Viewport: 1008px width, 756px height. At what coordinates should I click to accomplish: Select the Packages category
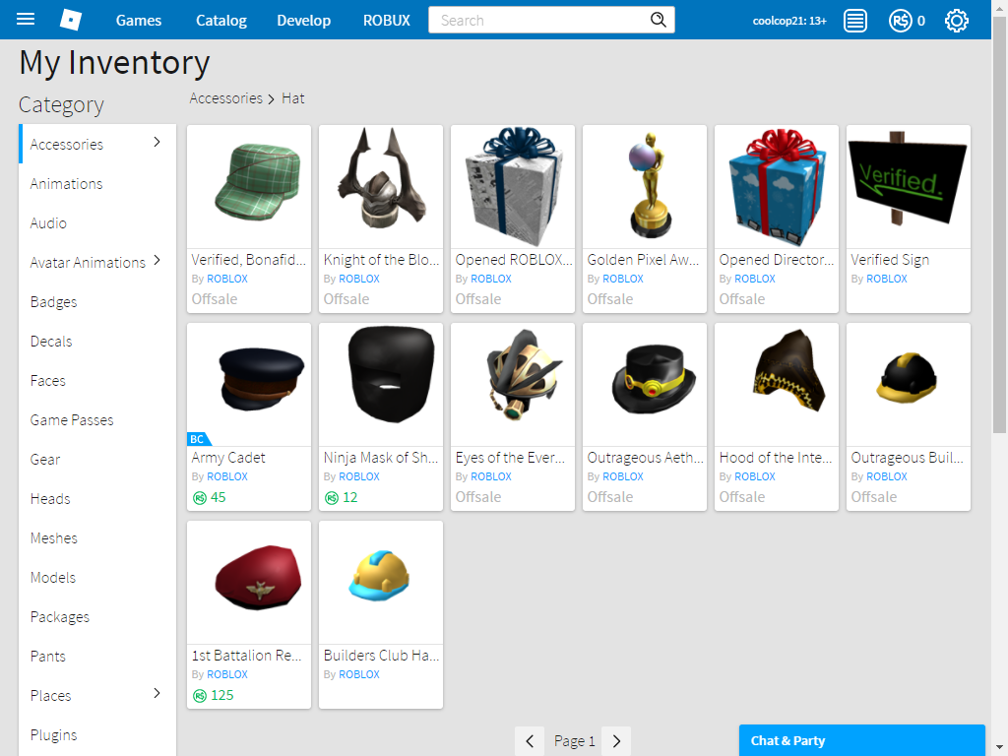[97, 617]
